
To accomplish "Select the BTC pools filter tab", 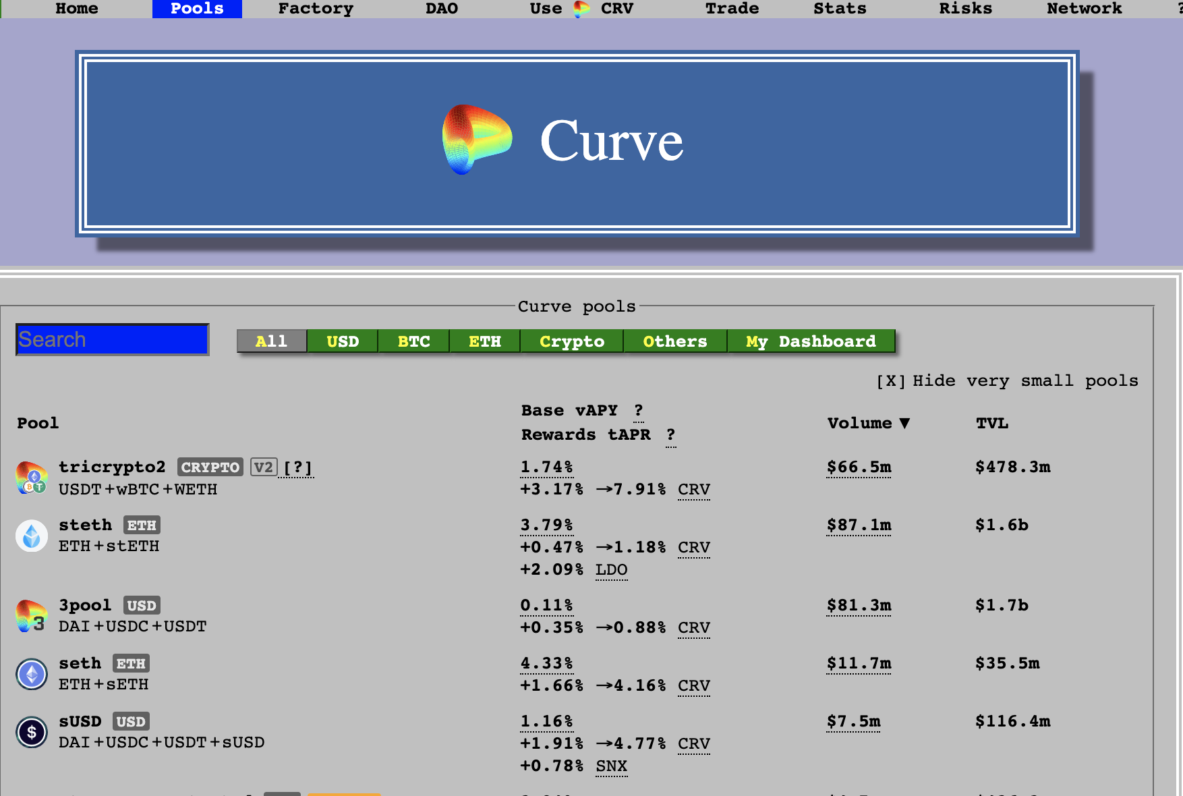I will click(x=413, y=341).
